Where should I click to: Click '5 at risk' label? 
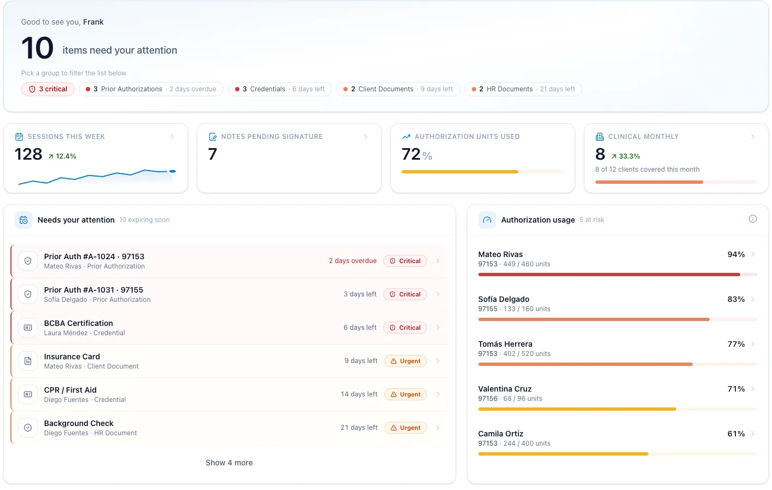pyautogui.click(x=592, y=220)
